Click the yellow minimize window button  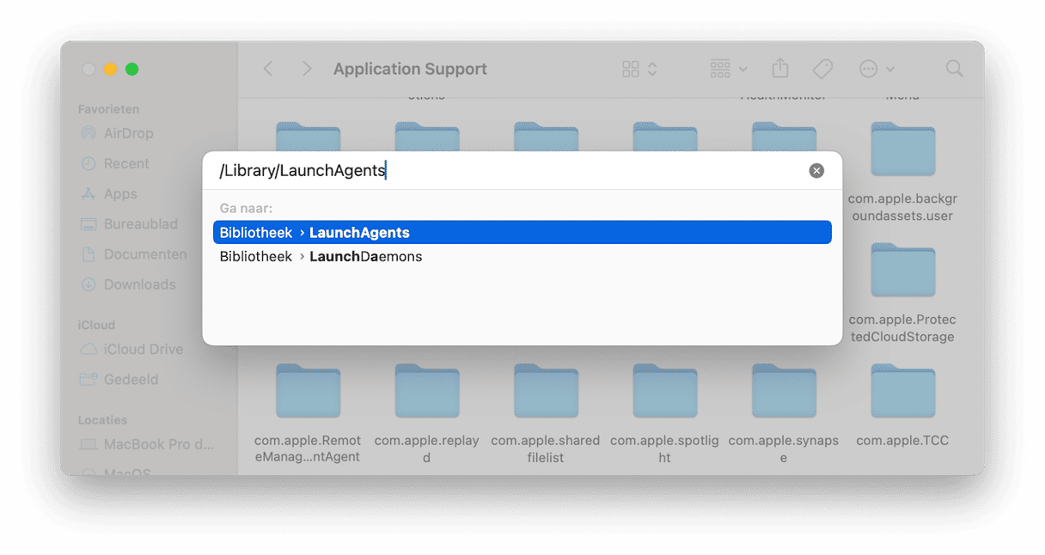[x=110, y=70]
